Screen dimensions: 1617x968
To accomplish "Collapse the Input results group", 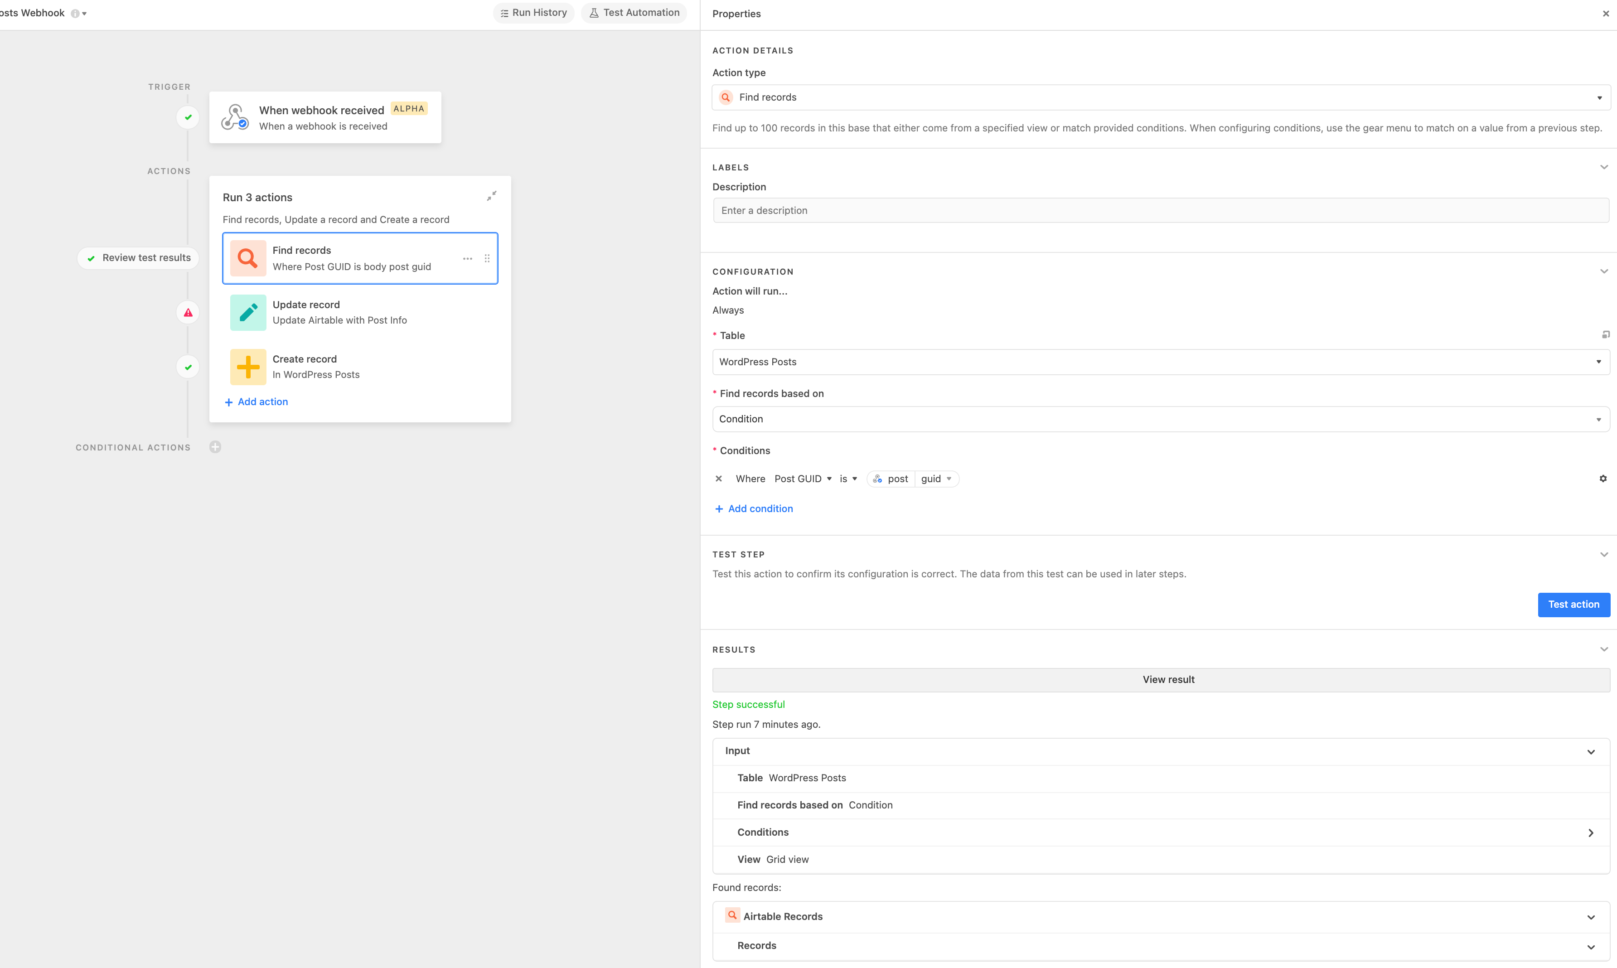I will (1591, 751).
